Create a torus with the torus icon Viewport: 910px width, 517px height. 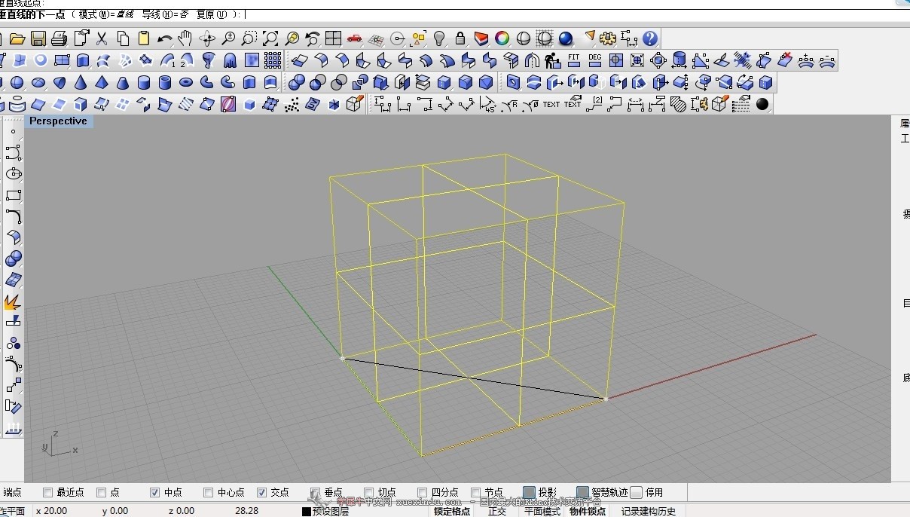(186, 82)
